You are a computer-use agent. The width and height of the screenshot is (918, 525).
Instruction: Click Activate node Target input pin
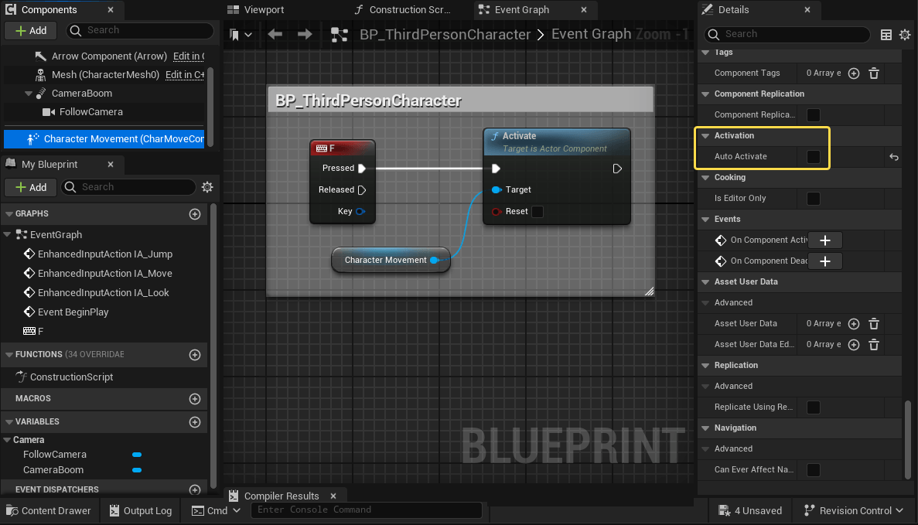click(497, 189)
